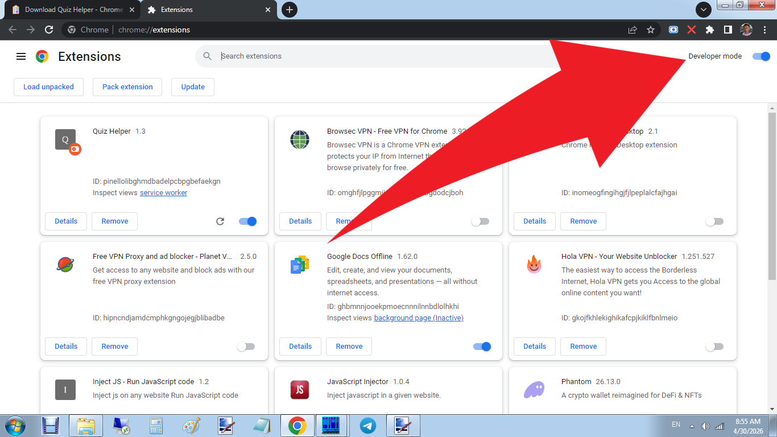Image resolution: width=777 pixels, height=437 pixels.
Task: Open a new tab with the plus button
Action: pos(290,10)
